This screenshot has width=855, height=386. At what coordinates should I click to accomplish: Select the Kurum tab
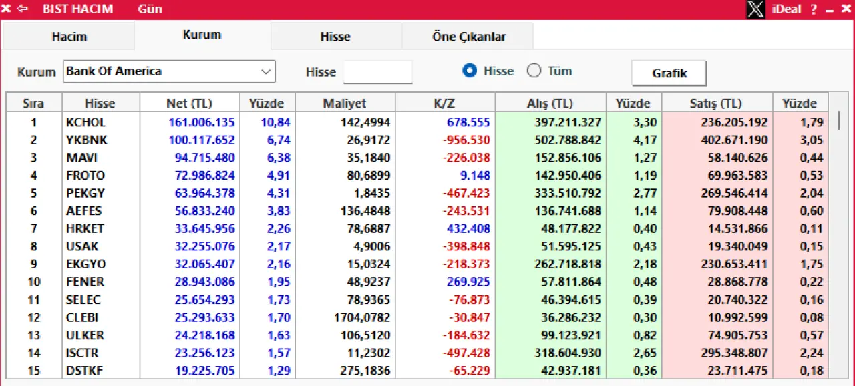[202, 35]
